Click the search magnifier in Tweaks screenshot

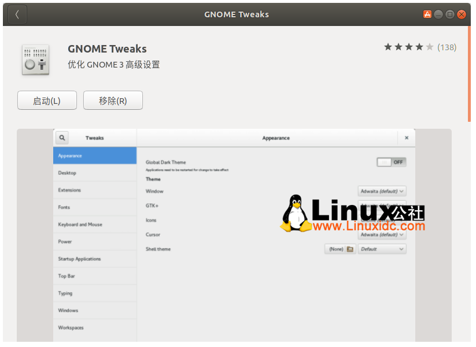pos(62,138)
